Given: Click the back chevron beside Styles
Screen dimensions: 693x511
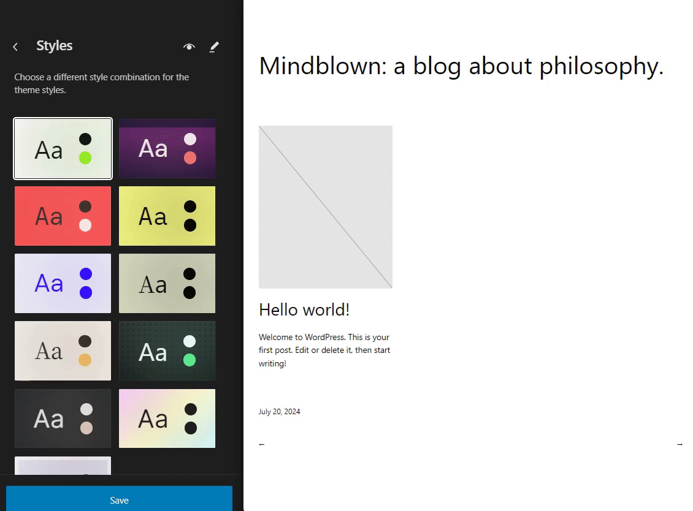Looking at the screenshot, I should (15, 47).
